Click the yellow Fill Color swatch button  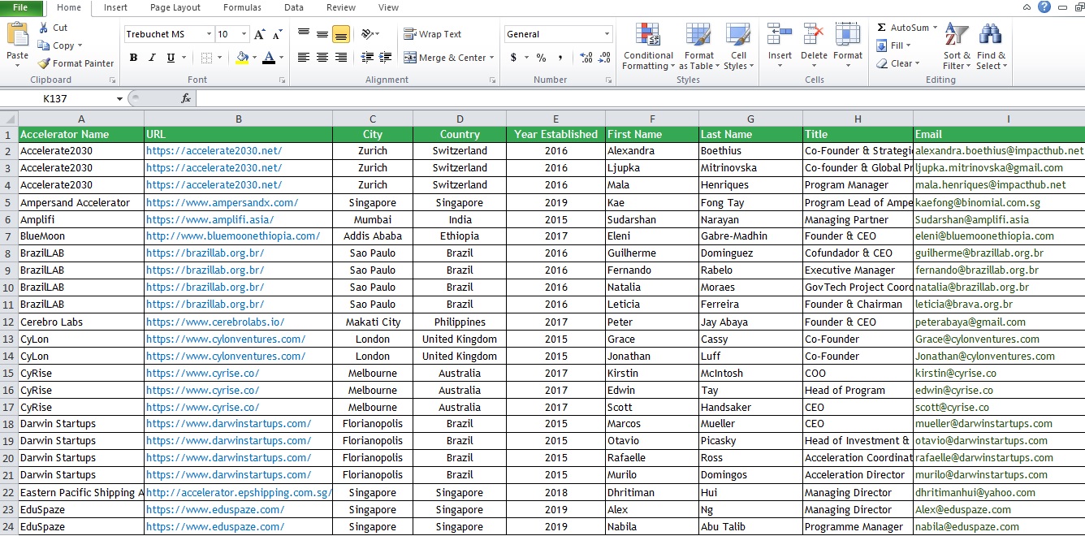[x=242, y=58]
